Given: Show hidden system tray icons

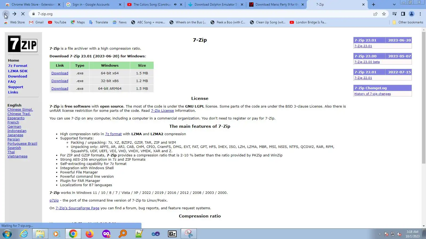Looking at the screenshot, I should coord(380,234).
